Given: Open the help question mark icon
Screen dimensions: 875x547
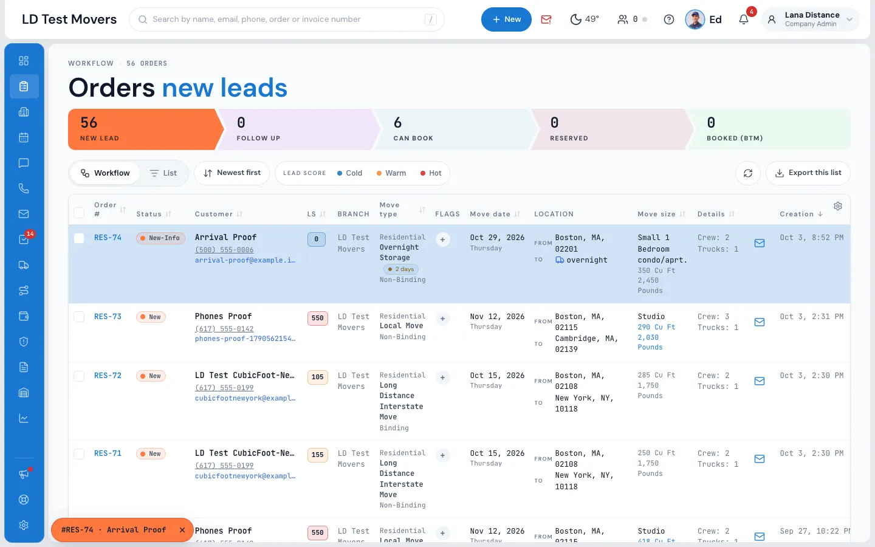Looking at the screenshot, I should coord(669,19).
